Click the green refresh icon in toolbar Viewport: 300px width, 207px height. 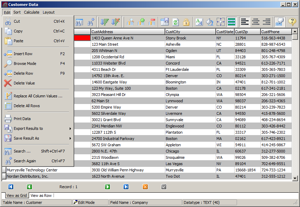(175, 22)
